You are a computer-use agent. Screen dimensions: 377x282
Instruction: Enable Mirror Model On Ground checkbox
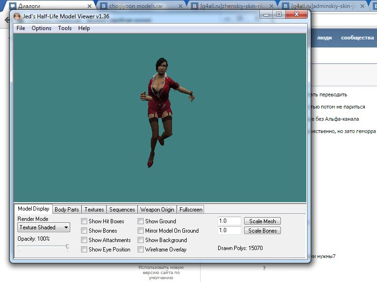click(140, 231)
